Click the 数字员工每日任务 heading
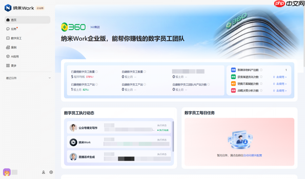The height and width of the screenshot is (179, 305). [199, 113]
